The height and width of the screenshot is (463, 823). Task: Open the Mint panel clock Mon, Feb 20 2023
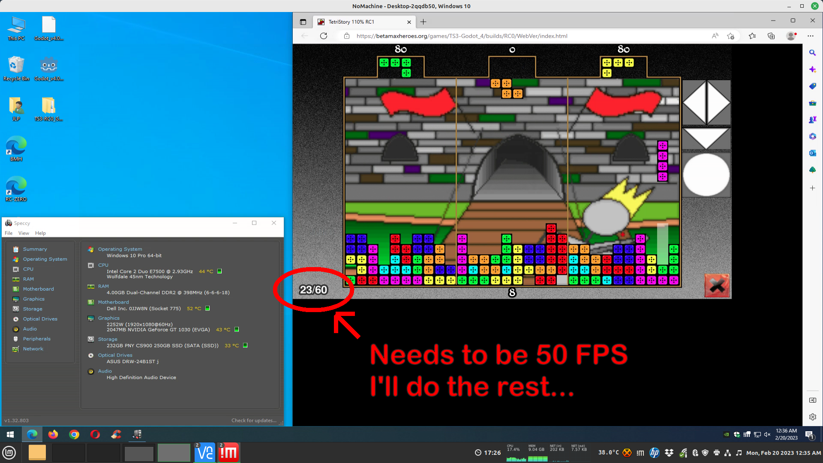[784, 453]
